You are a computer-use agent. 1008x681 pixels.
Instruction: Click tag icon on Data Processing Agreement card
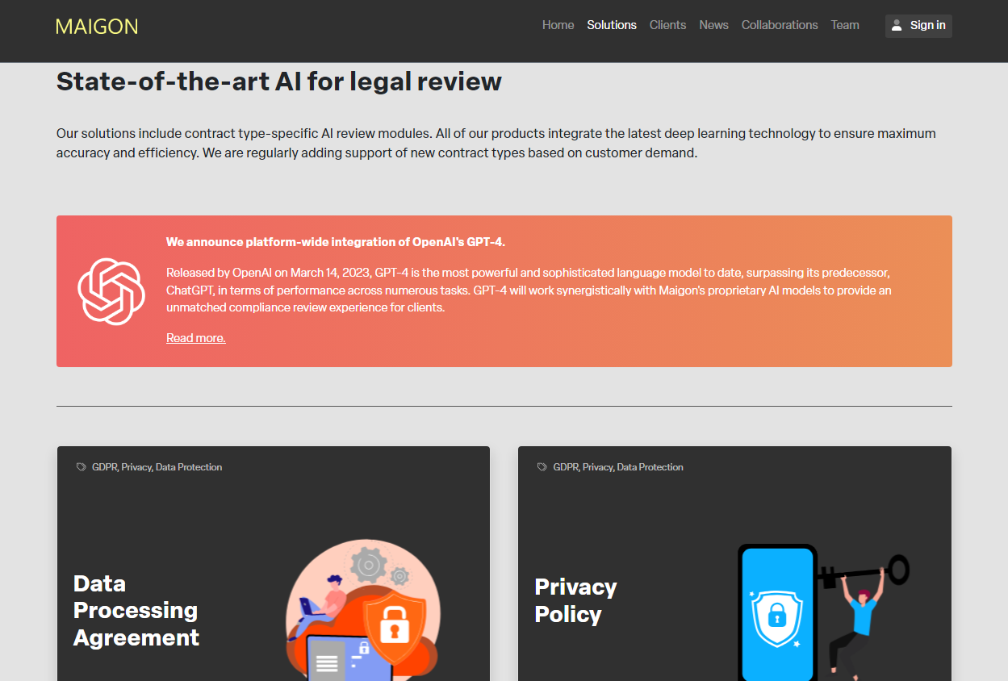point(81,467)
